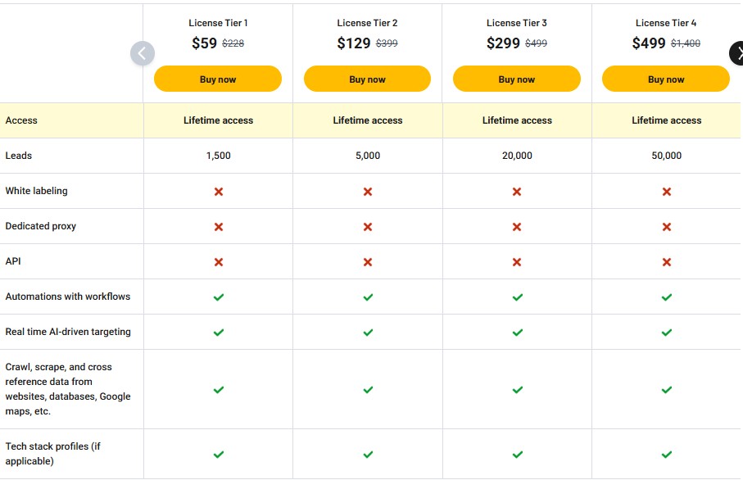Click the Tech stack profiles checkmark for Tier 4
Image resolution: width=743 pixels, height=480 pixels.
pyautogui.click(x=667, y=455)
